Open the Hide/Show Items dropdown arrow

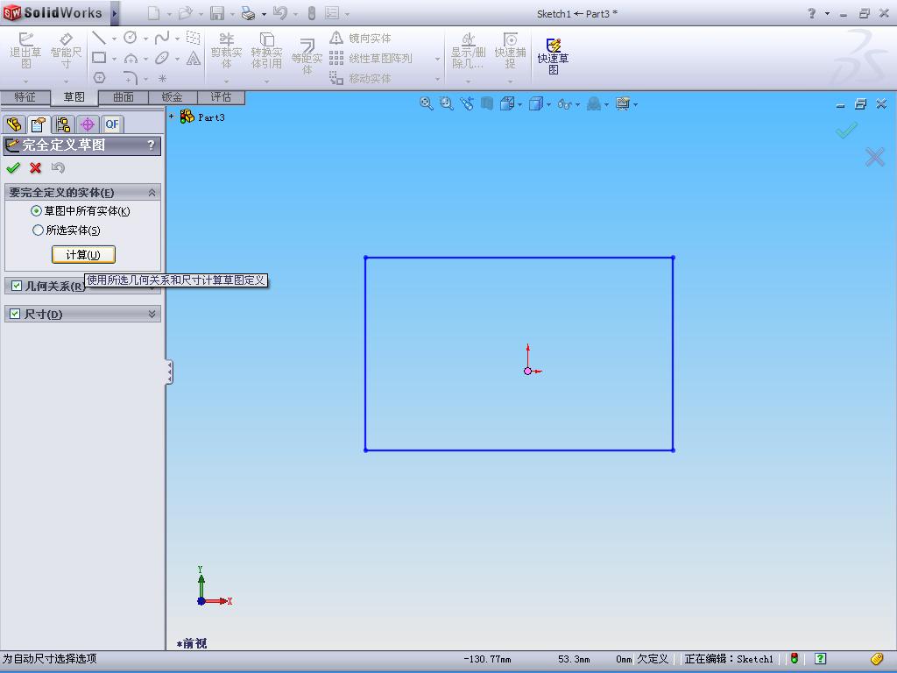[x=577, y=104]
